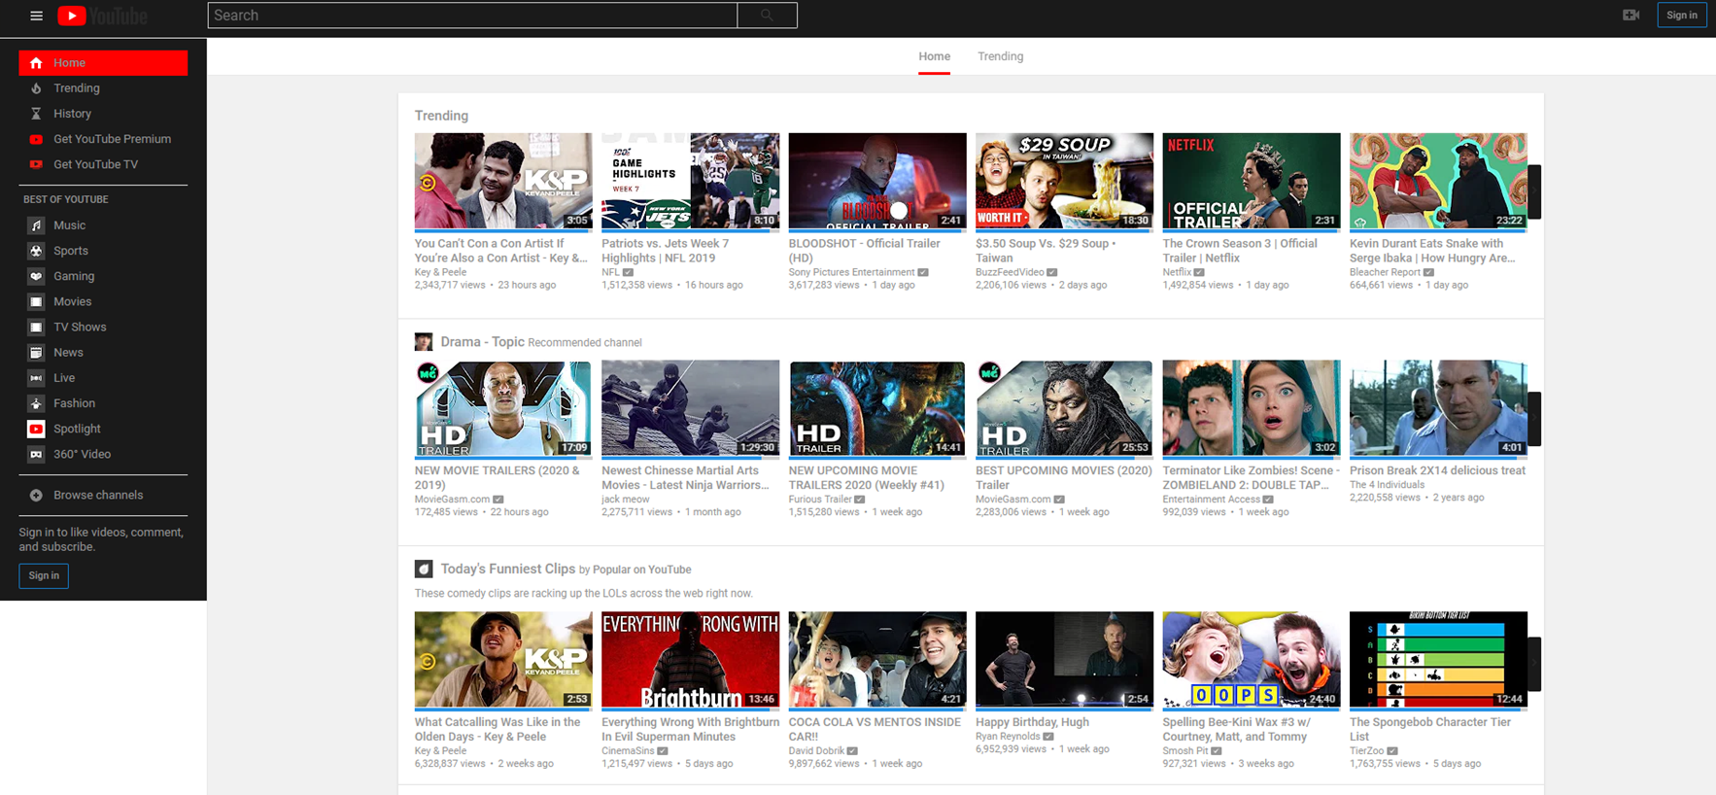This screenshot has height=795, width=1716.
Task: Show more videos in the Drama - Topic row
Action: 1534,419
